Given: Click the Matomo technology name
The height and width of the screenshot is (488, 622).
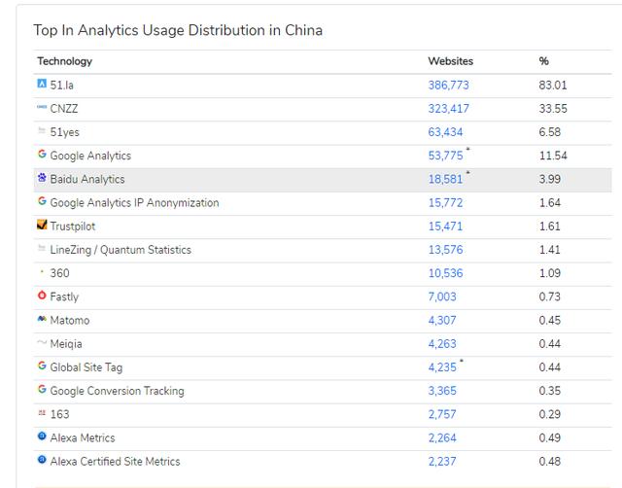Looking at the screenshot, I should click(x=70, y=320).
